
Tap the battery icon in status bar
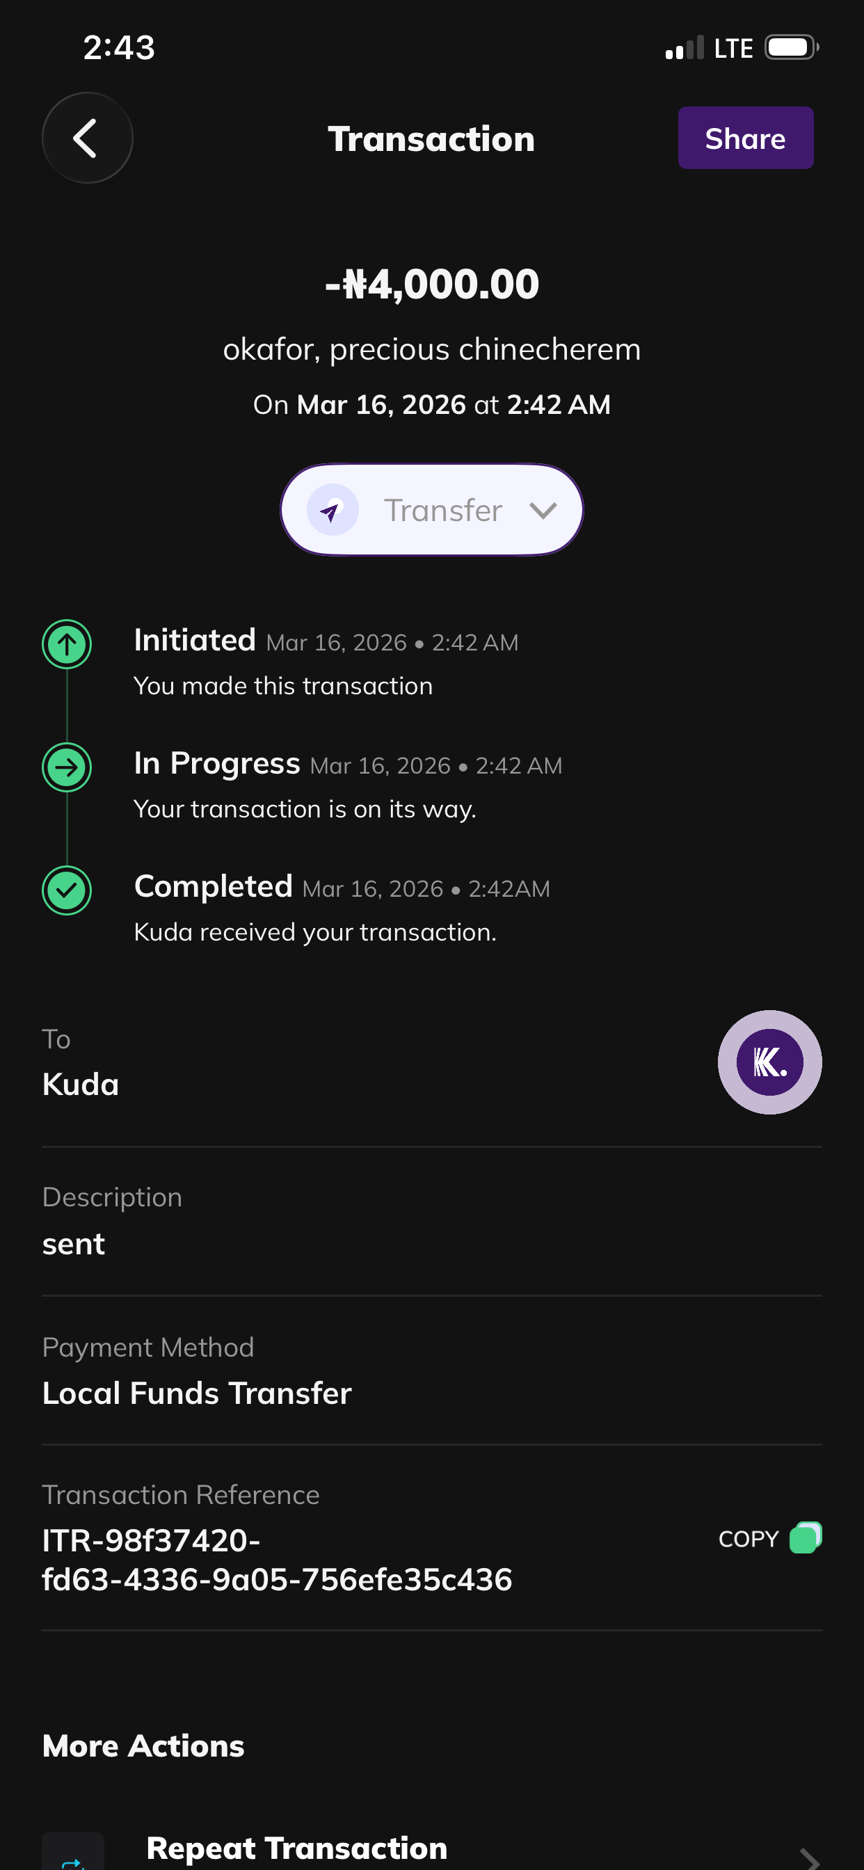pos(791,48)
